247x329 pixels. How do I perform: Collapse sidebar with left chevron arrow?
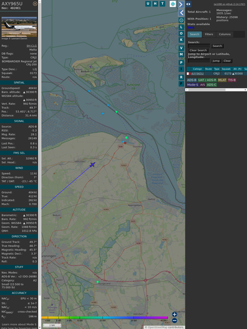tap(181, 13)
